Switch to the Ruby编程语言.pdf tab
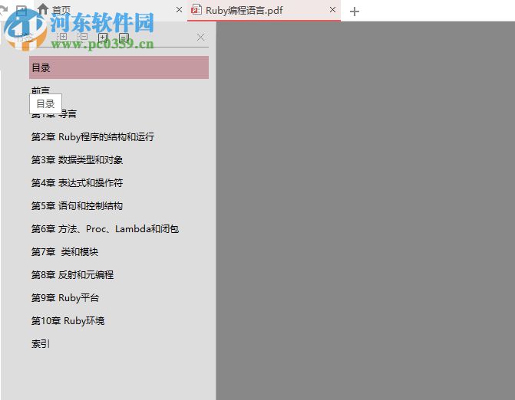The height and width of the screenshot is (400, 515). (x=264, y=11)
